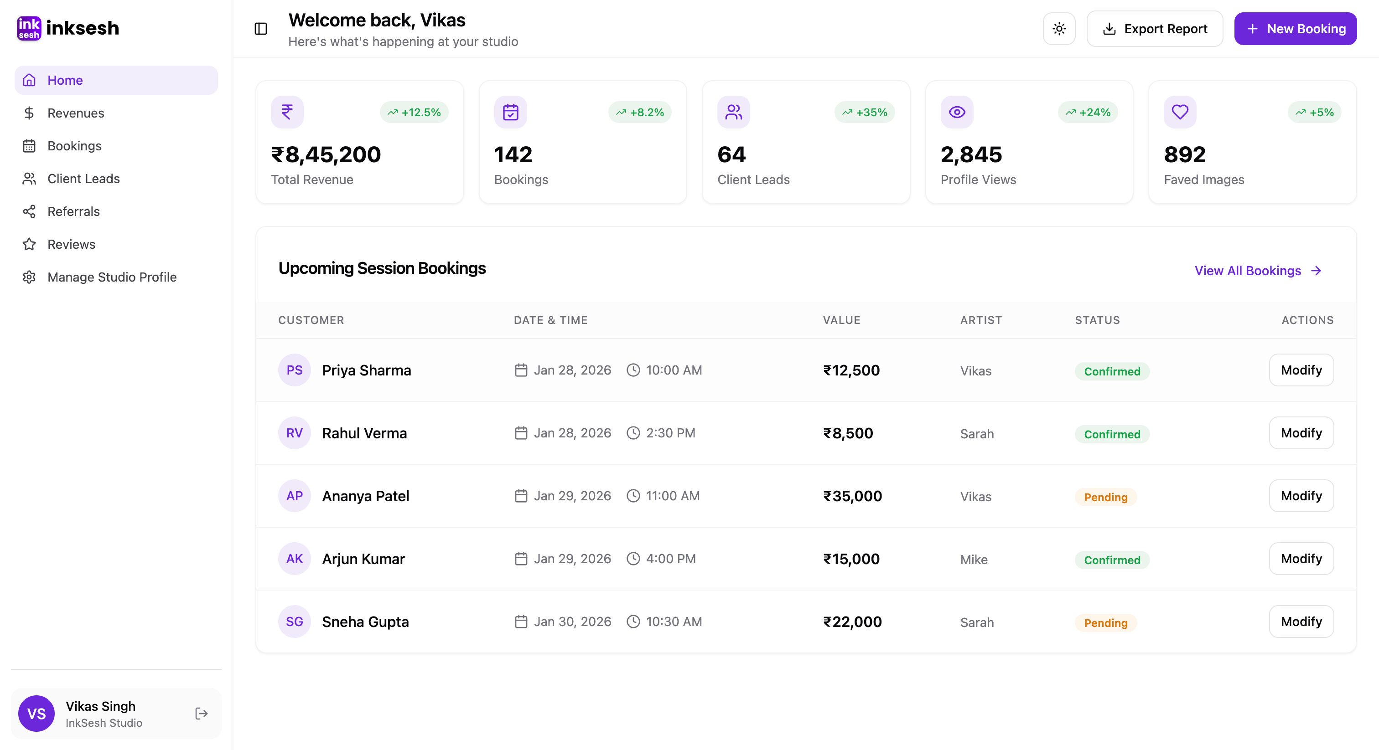Click the Client Leads card people icon

coord(733,112)
